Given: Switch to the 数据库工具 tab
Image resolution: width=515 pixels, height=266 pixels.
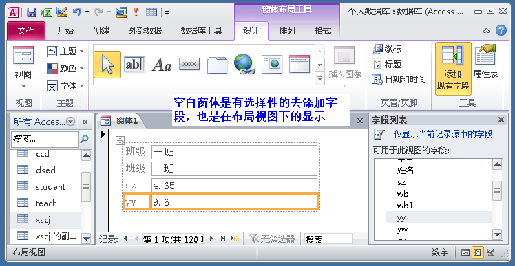Looking at the screenshot, I should pyautogui.click(x=202, y=31).
